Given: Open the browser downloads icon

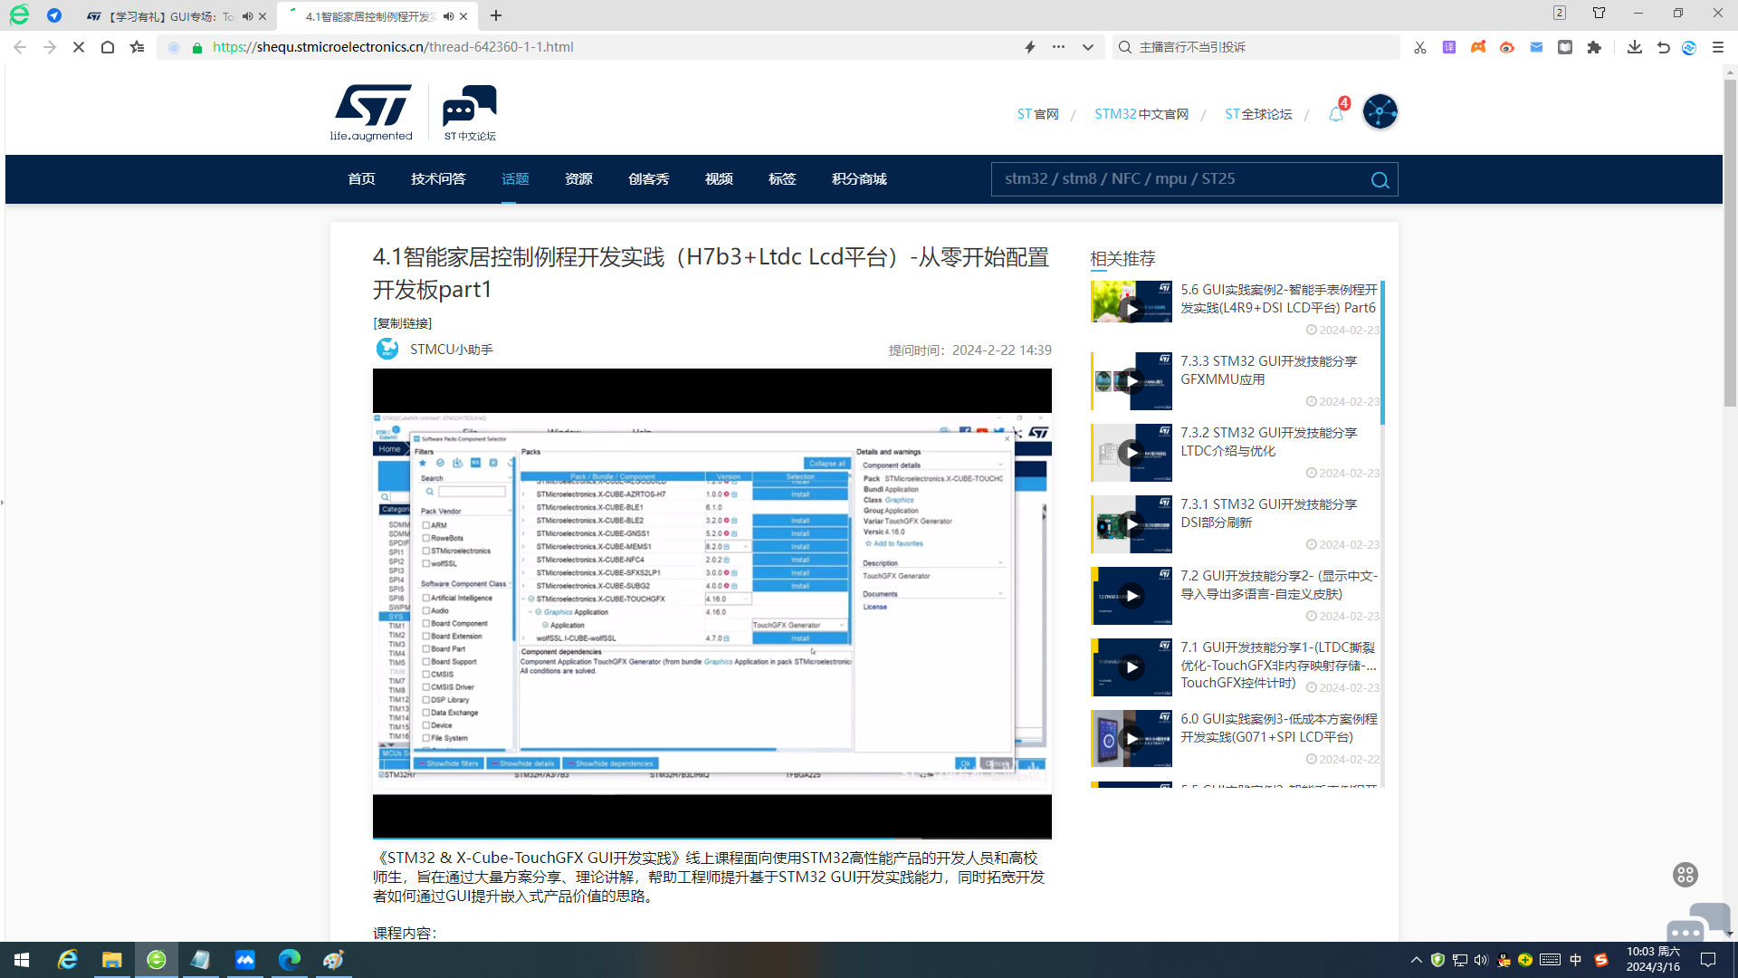Looking at the screenshot, I should tap(1634, 47).
